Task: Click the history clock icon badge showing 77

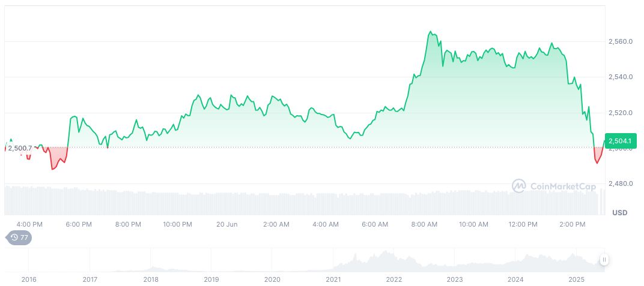Action: 19,237
